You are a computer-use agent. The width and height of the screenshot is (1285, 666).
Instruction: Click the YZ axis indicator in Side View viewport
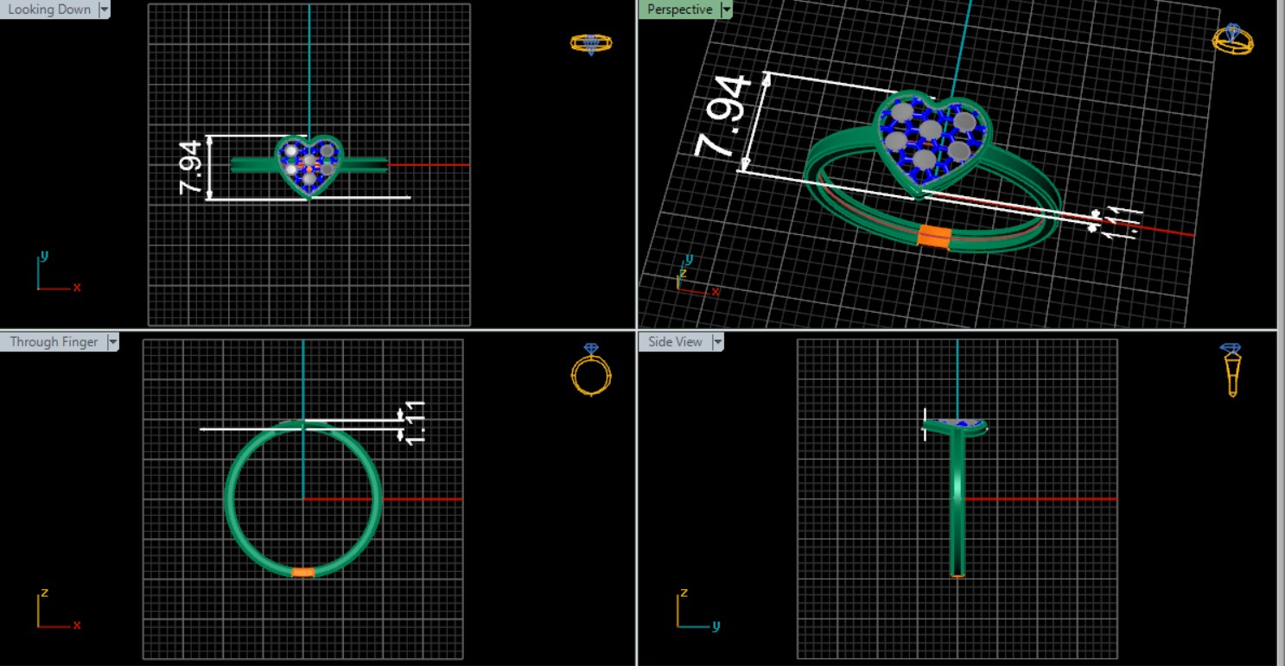tap(693, 612)
